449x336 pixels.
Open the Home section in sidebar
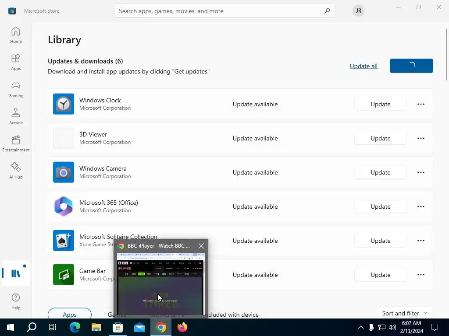click(16, 35)
